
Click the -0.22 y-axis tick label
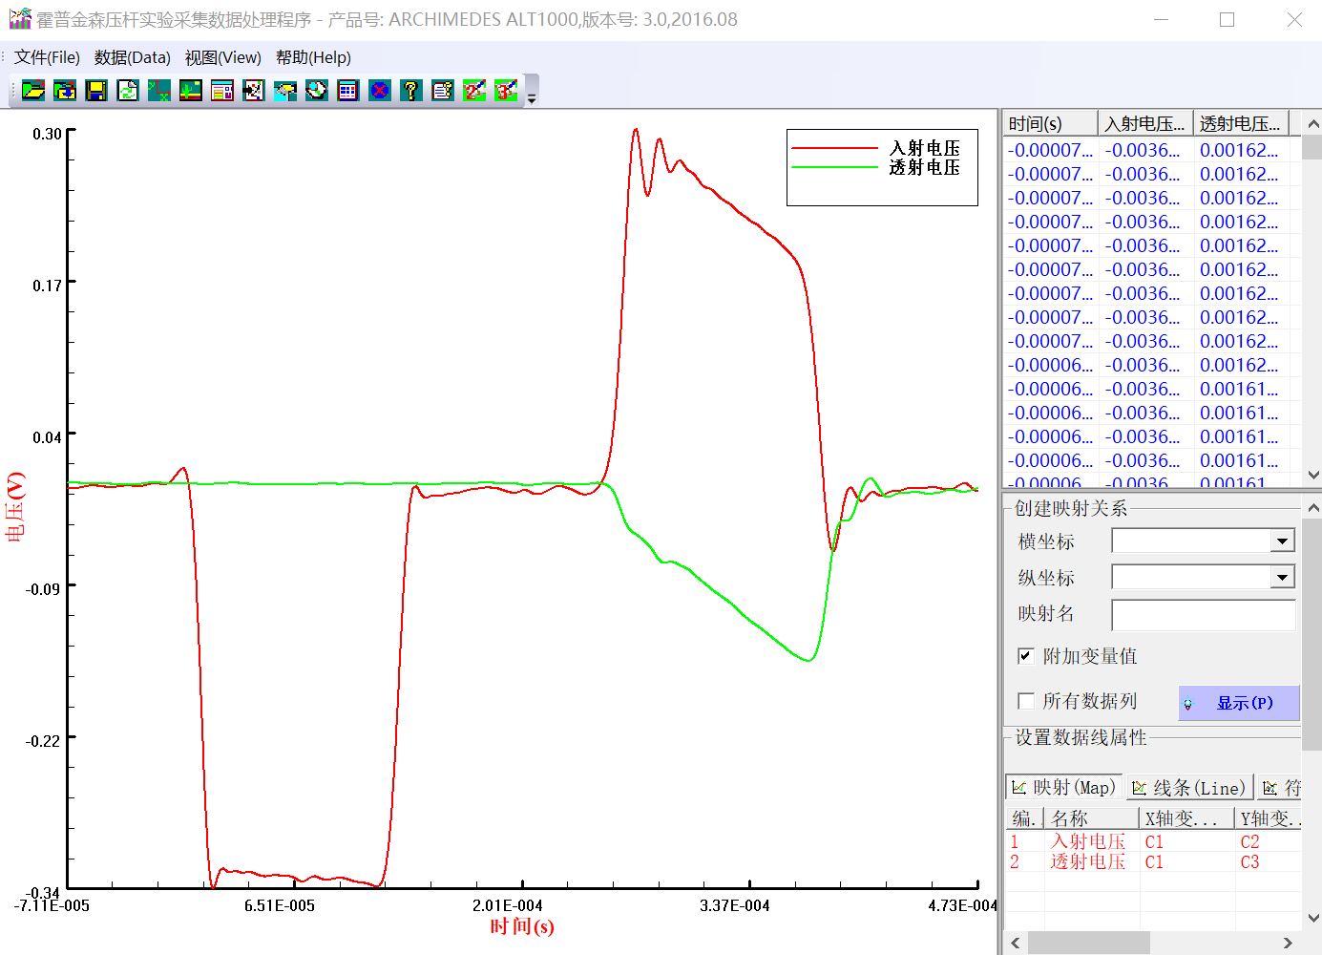click(x=43, y=741)
